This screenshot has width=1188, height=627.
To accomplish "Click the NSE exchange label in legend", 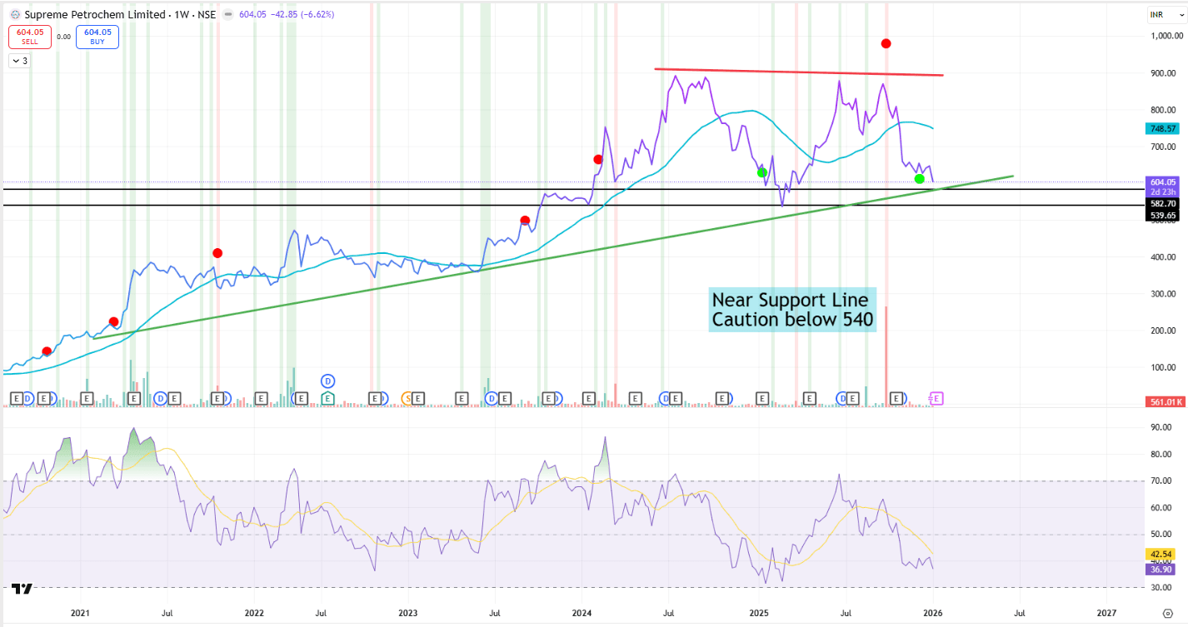I will click(x=205, y=14).
